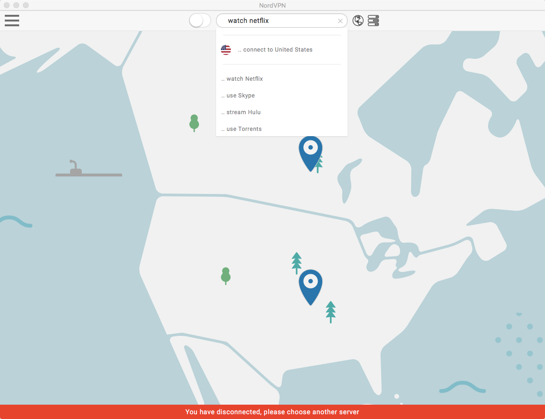The width and height of the screenshot is (545, 419).
Task: Click the United States flag icon
Action: 226,50
